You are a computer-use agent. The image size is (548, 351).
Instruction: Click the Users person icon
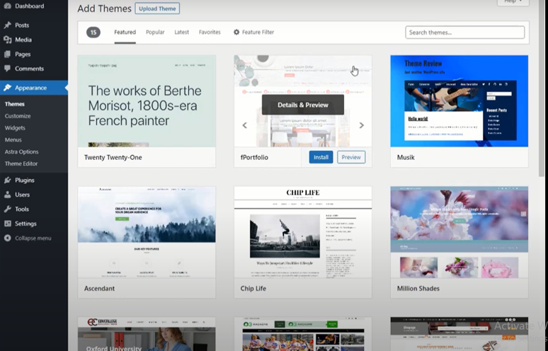tap(7, 195)
